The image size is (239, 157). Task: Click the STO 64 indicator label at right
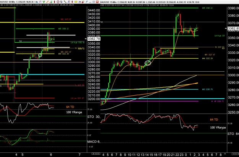pyautogui.click(x=233, y=134)
